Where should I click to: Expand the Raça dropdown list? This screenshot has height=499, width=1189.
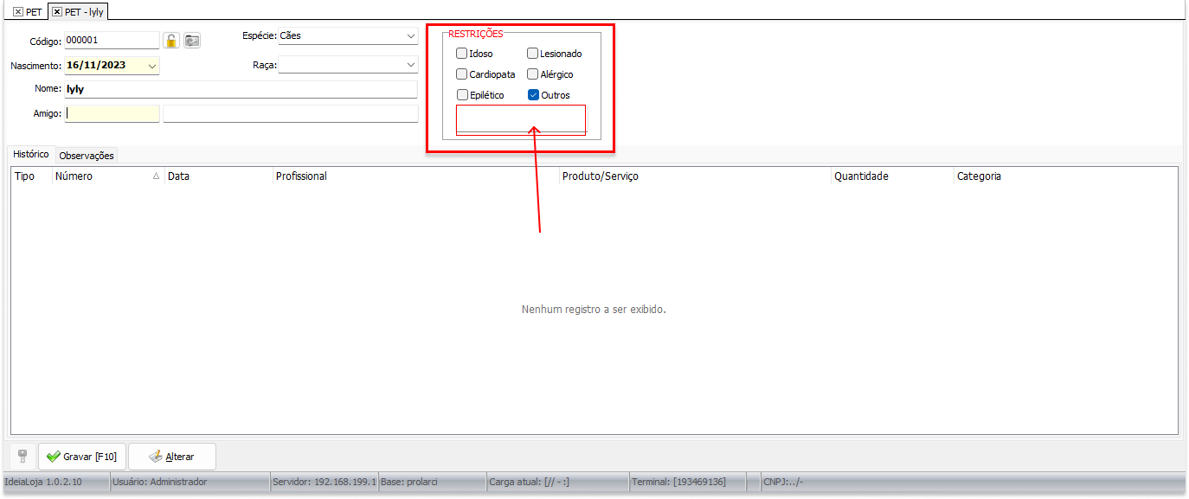(x=410, y=65)
